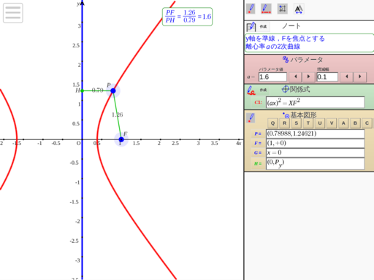Click the U point button

coord(320,123)
